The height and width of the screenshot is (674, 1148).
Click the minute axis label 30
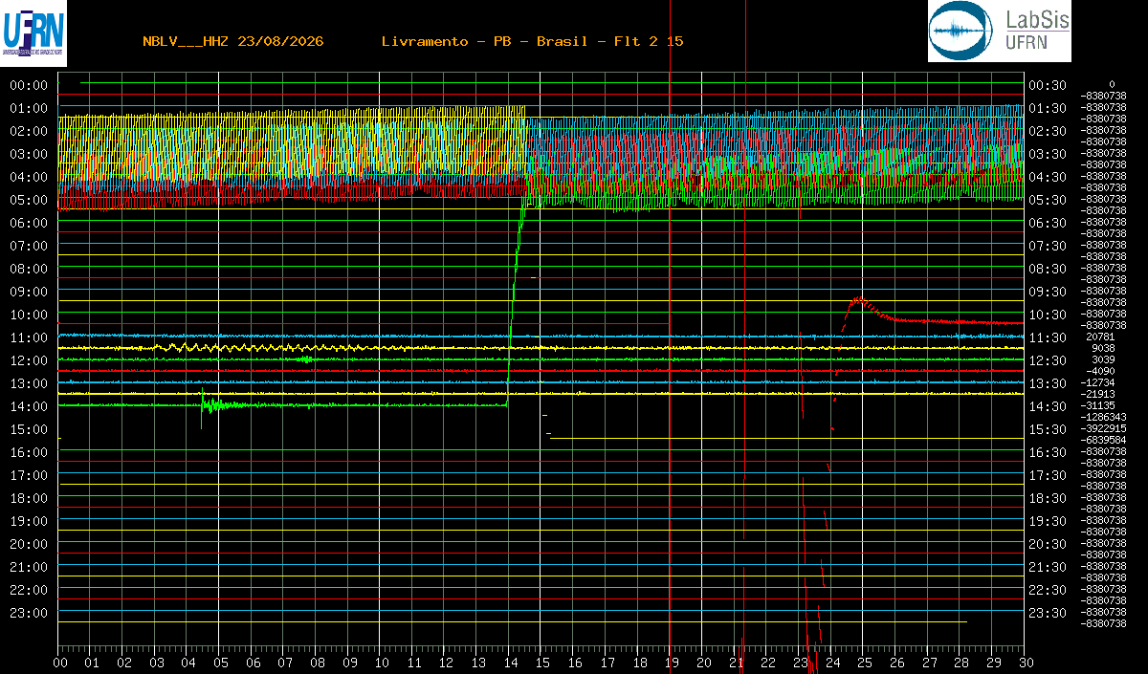[x=1025, y=663]
